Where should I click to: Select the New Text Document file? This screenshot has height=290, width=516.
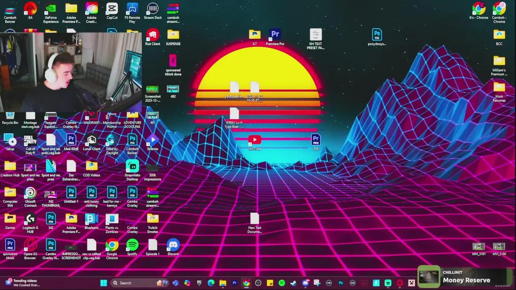pyautogui.click(x=255, y=223)
